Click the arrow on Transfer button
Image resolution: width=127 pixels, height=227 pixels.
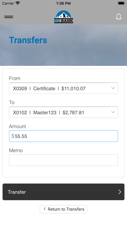(120, 192)
